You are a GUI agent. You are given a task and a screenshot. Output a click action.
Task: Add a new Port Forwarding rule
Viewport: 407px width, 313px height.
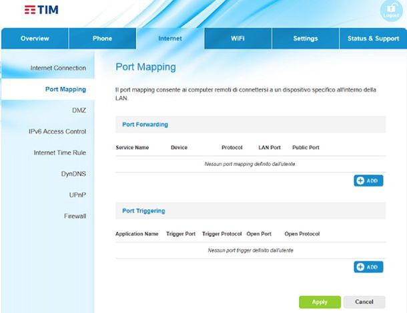[368, 181]
